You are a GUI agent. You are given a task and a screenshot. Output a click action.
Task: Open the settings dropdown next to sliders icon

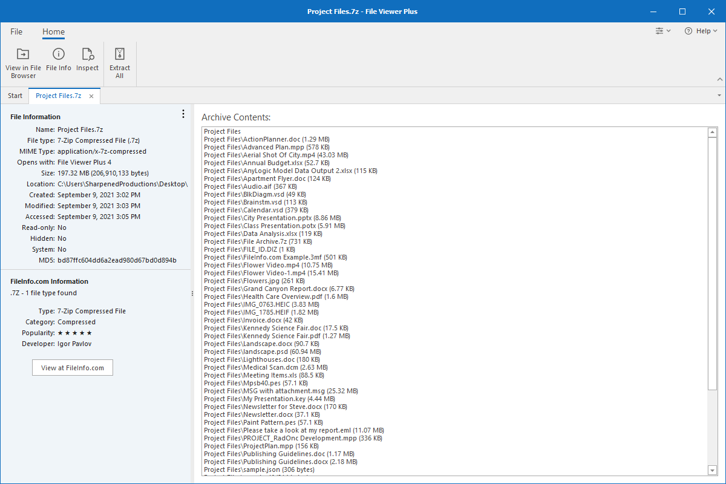point(668,30)
